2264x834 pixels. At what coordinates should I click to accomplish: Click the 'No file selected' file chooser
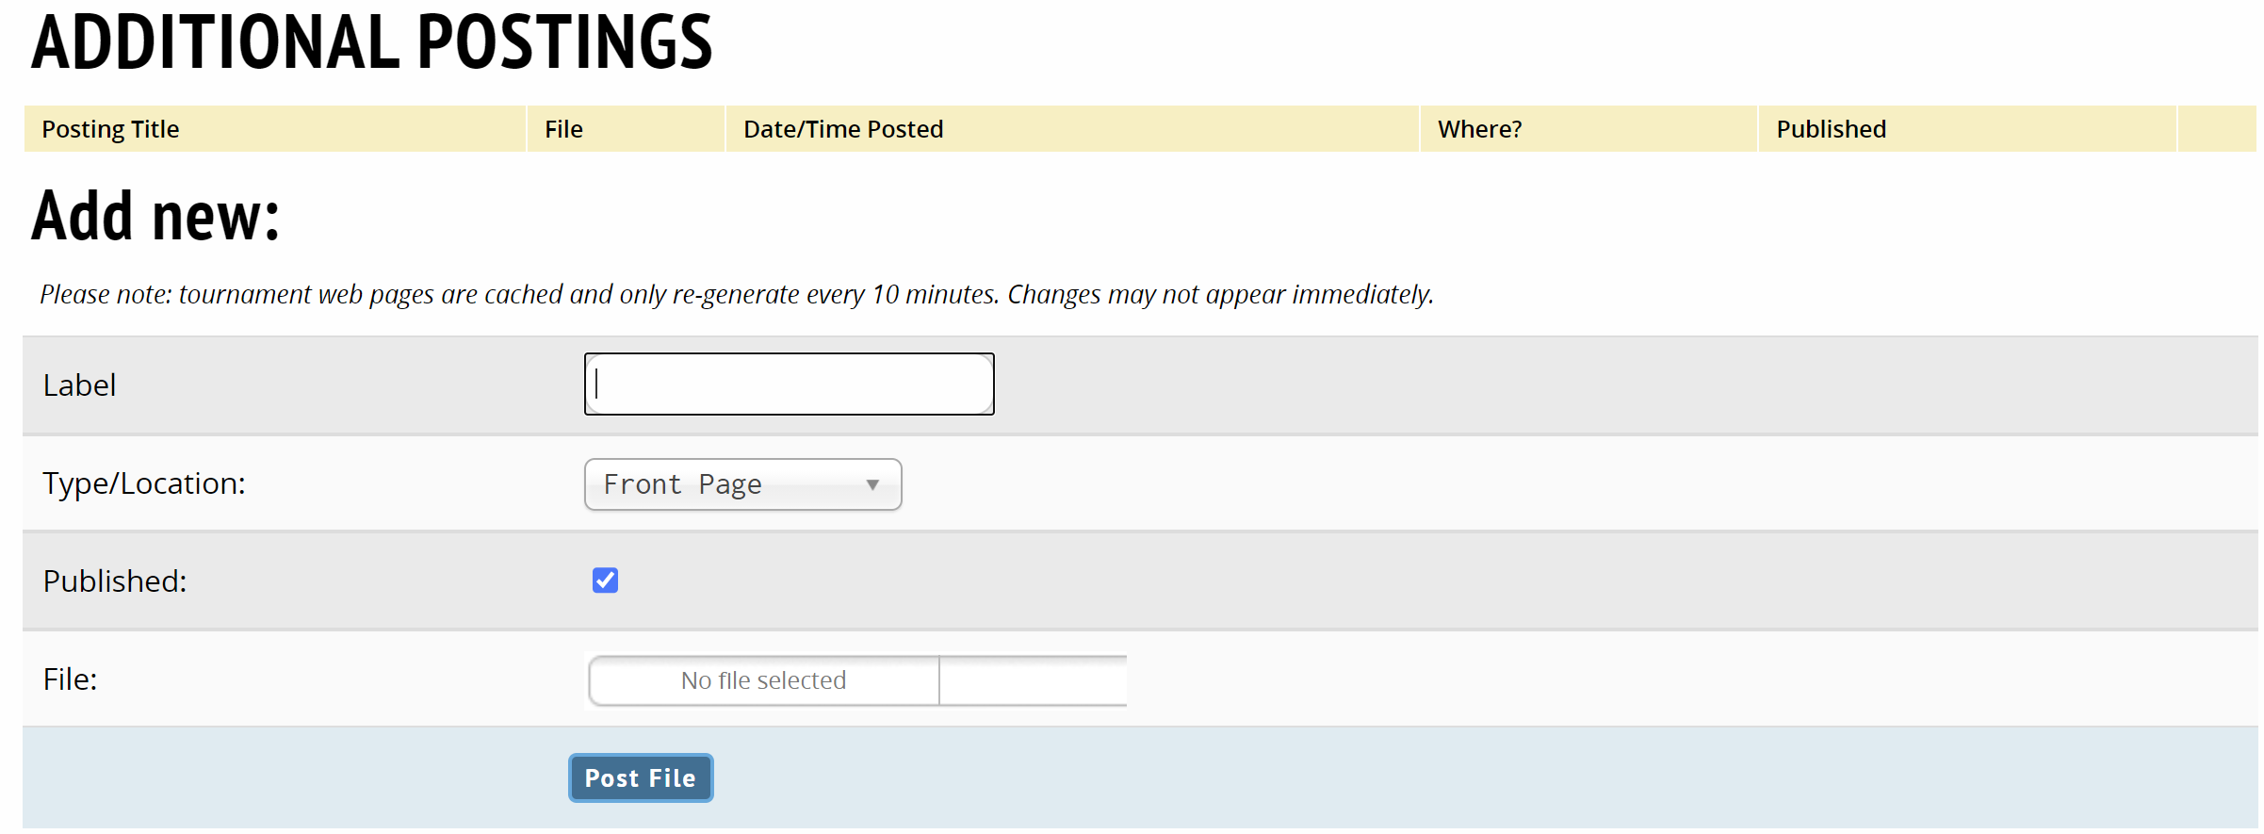[763, 680]
